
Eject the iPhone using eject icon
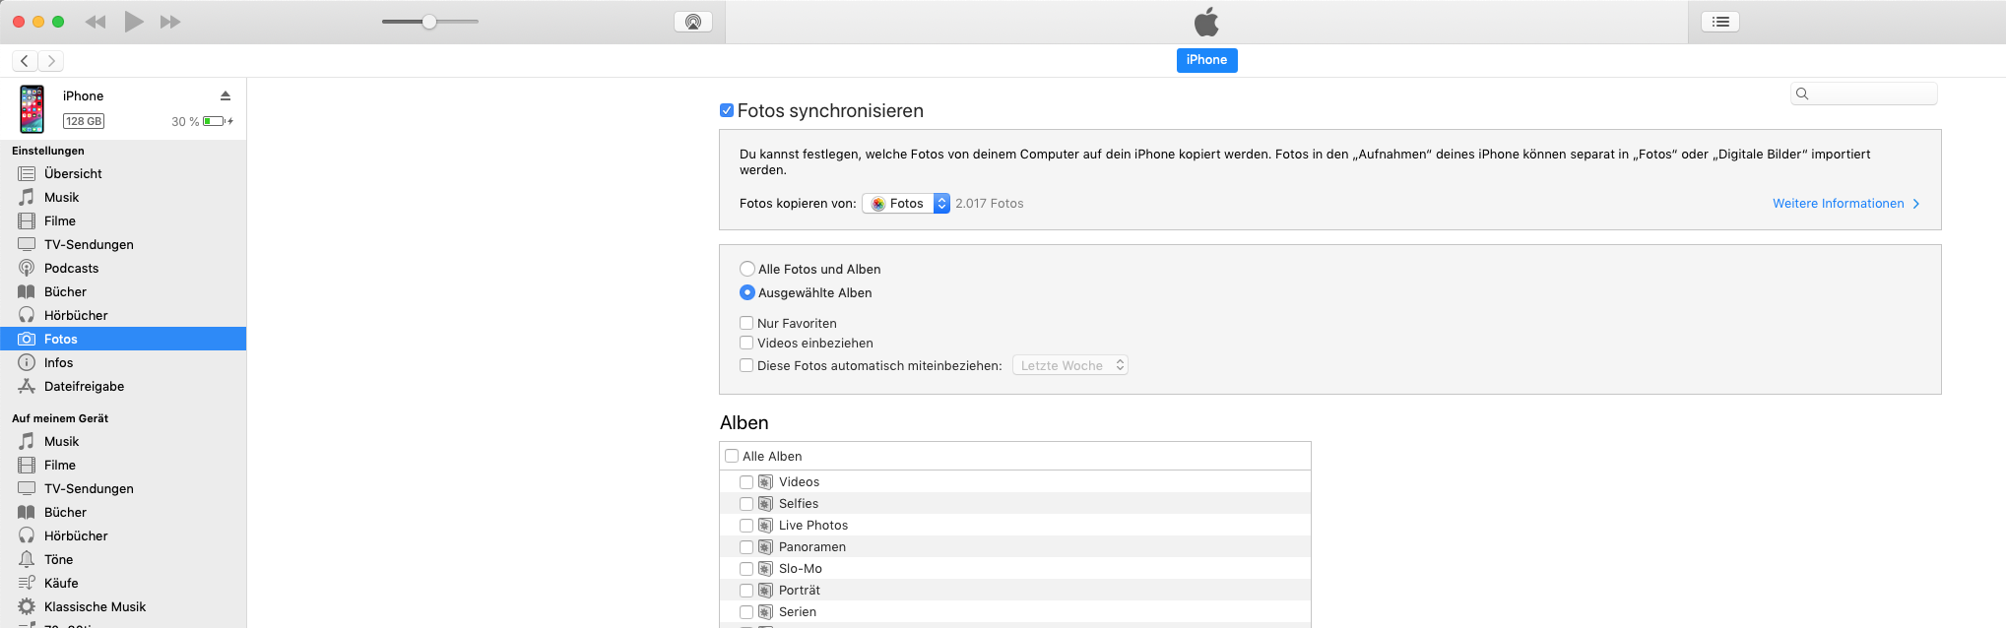(x=226, y=95)
